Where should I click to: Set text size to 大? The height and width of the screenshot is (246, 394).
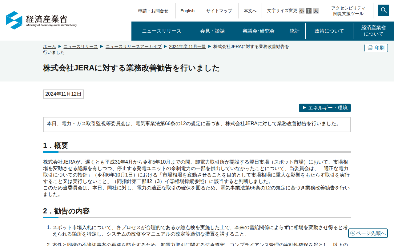click(x=316, y=11)
